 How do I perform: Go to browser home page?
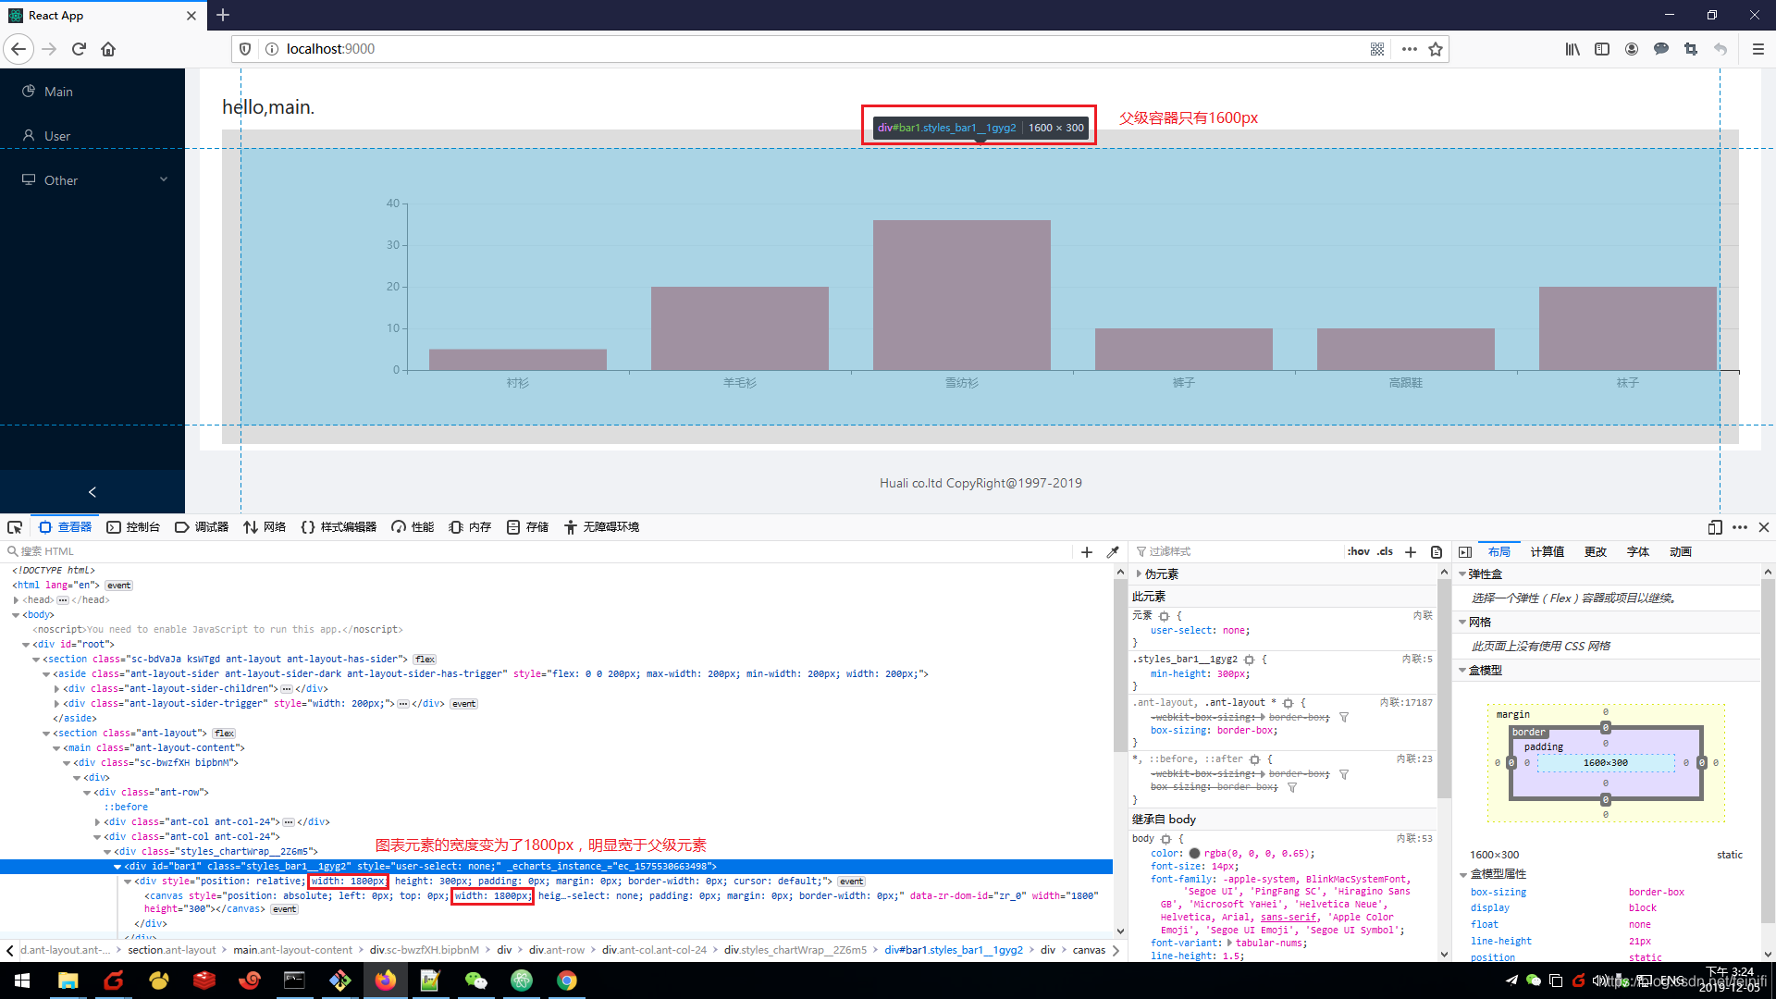click(108, 49)
